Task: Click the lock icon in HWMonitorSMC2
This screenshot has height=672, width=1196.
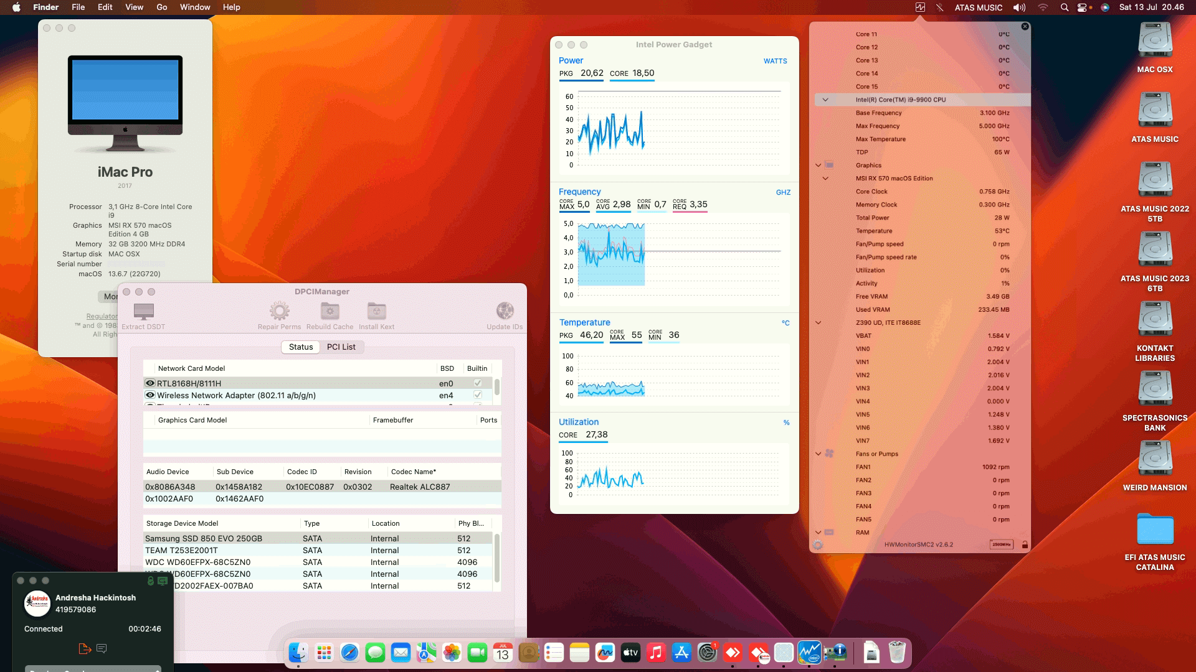Action: tap(1025, 544)
